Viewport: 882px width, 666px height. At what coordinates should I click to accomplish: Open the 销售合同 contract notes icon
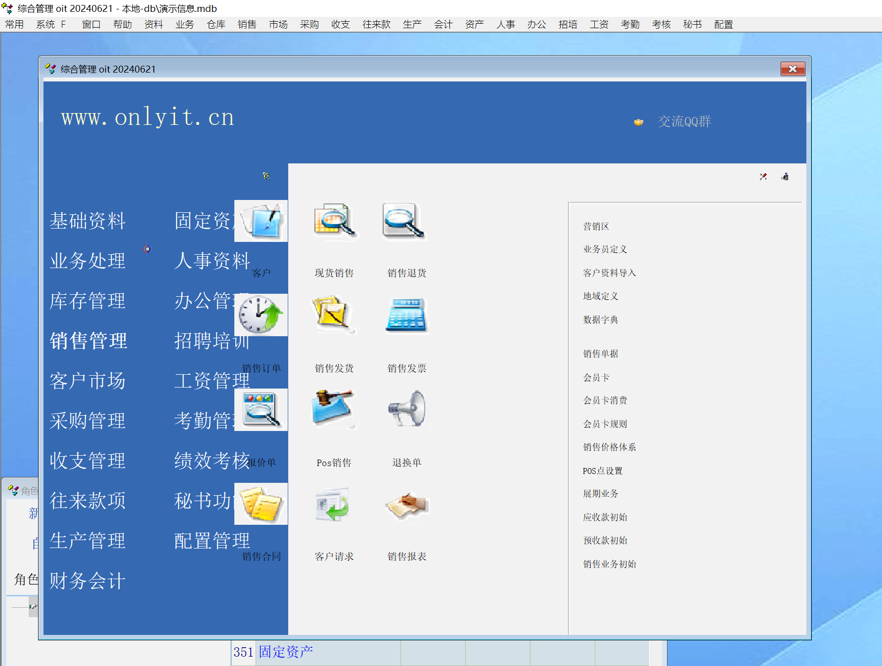[x=261, y=504]
